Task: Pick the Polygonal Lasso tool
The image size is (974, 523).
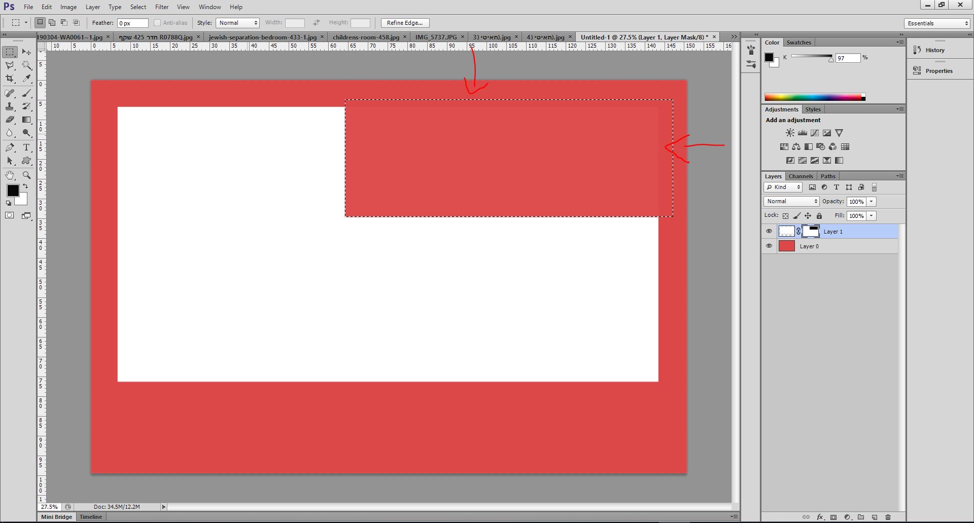Action: [x=10, y=65]
